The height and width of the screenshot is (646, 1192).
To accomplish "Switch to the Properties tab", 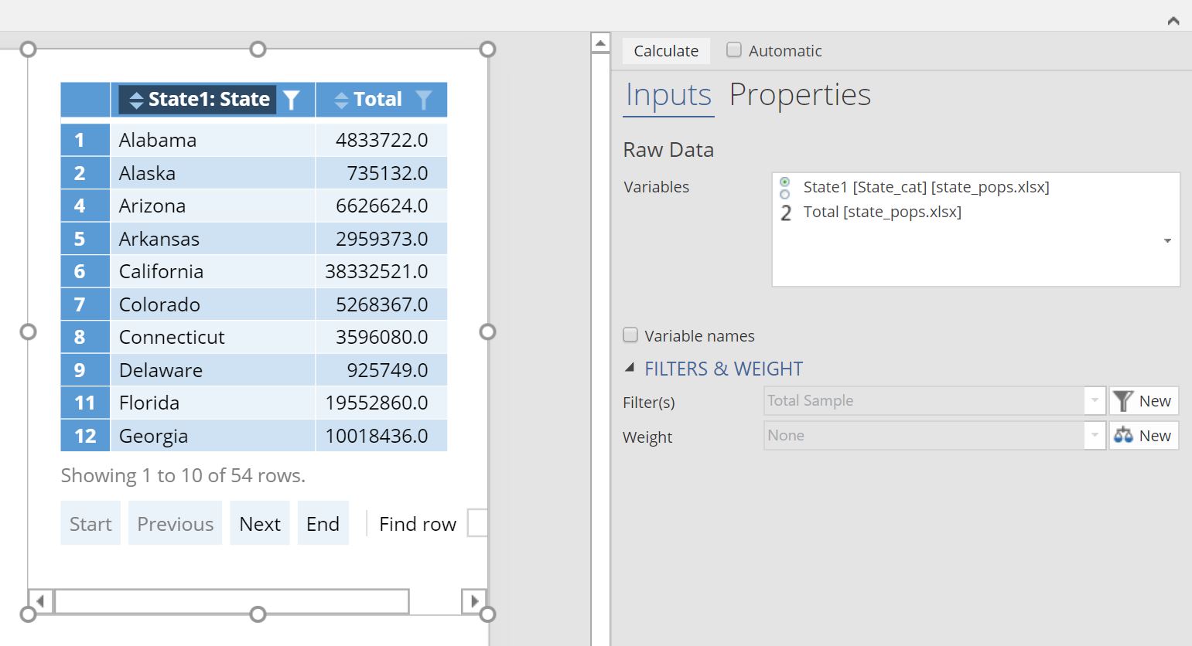I will [x=800, y=95].
